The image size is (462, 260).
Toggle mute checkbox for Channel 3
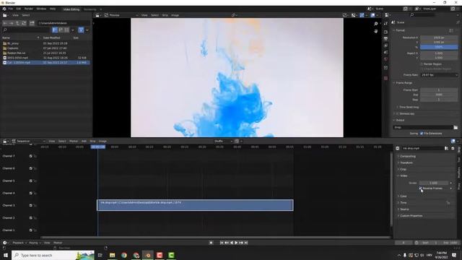click(30, 205)
